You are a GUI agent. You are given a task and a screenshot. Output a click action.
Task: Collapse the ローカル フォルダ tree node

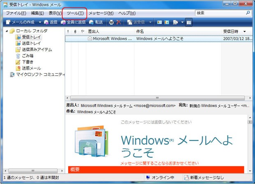[7, 31]
